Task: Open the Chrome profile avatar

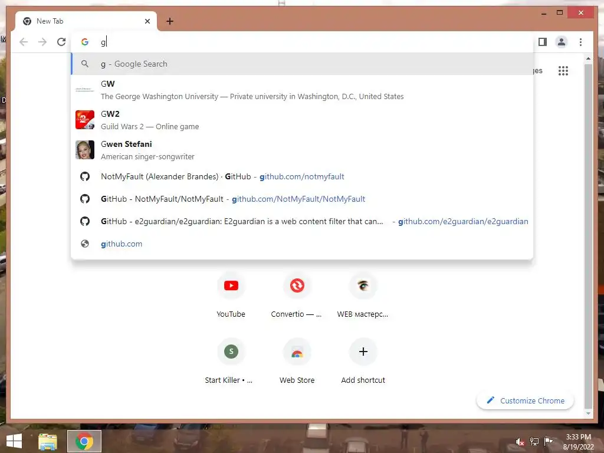Action: pyautogui.click(x=562, y=42)
